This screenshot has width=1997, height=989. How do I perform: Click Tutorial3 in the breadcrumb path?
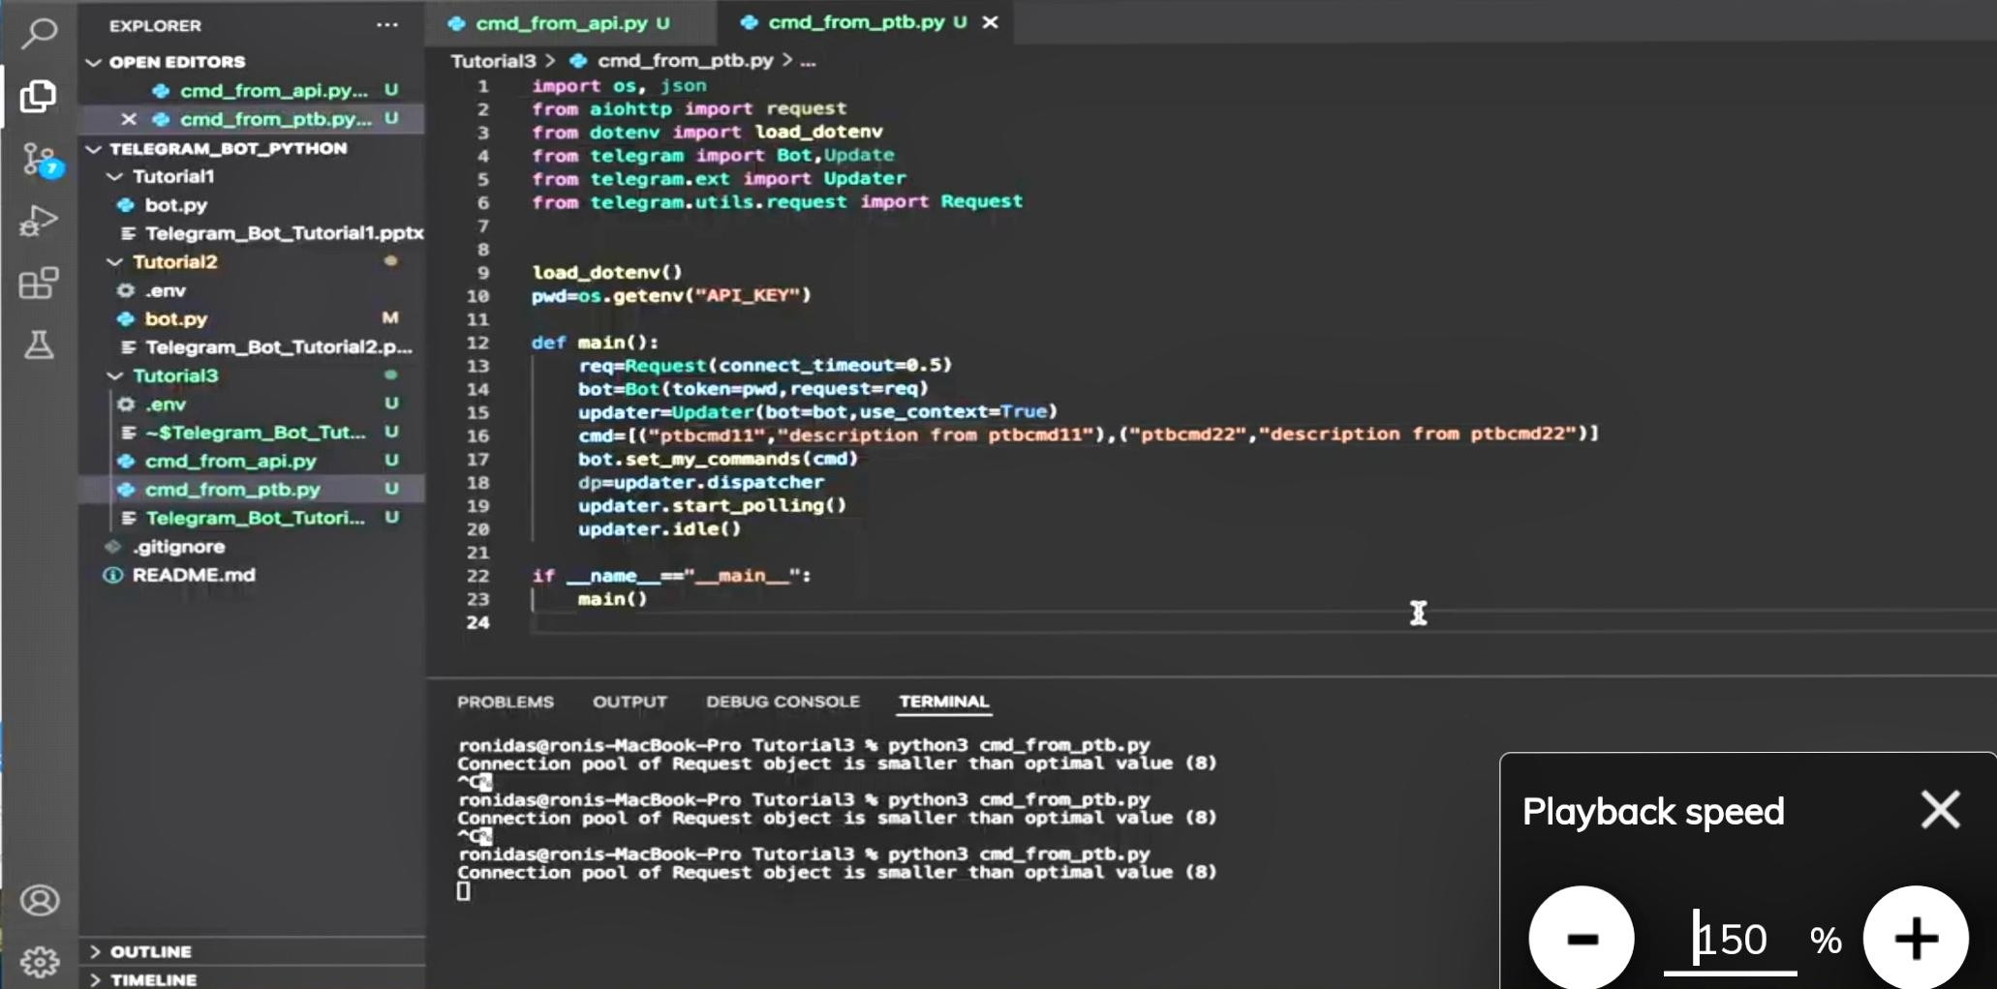coord(492,61)
